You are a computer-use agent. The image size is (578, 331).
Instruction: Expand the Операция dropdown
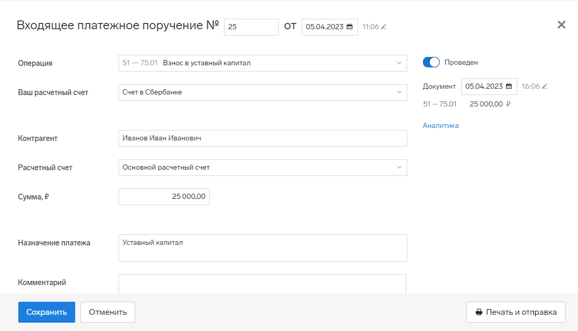pos(399,63)
